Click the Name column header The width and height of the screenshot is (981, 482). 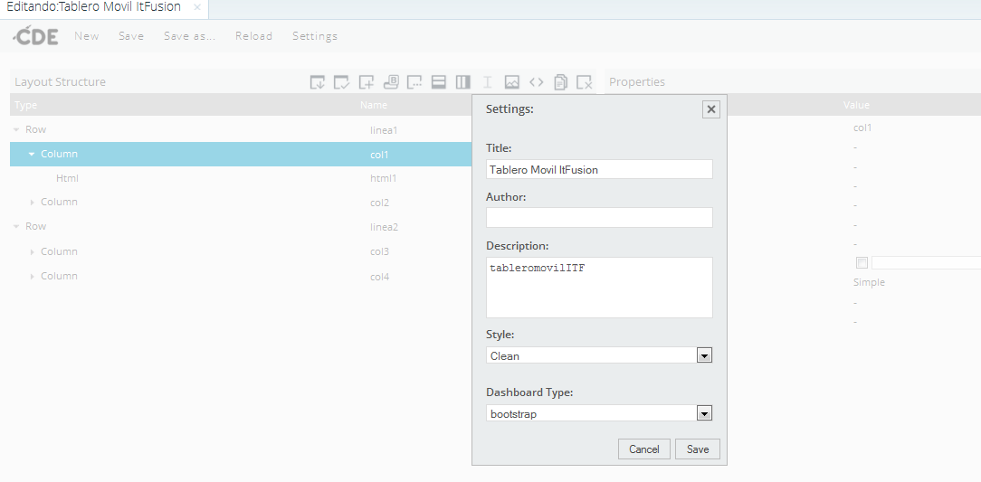[374, 105]
